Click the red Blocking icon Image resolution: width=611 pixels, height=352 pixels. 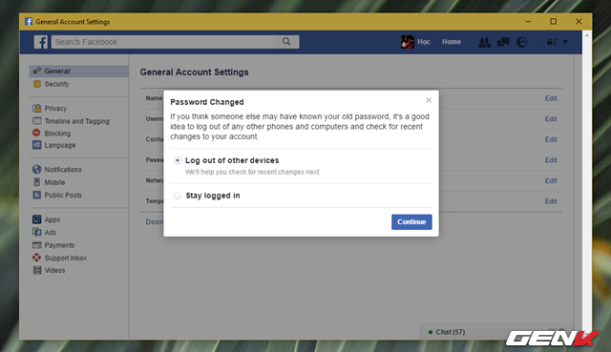(x=36, y=133)
